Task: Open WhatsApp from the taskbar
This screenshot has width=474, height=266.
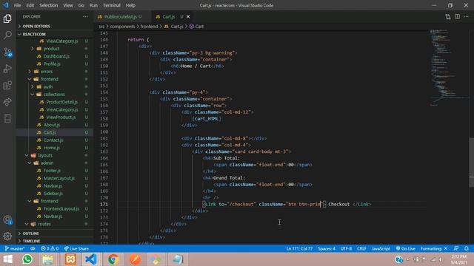Action: [x=27, y=259]
